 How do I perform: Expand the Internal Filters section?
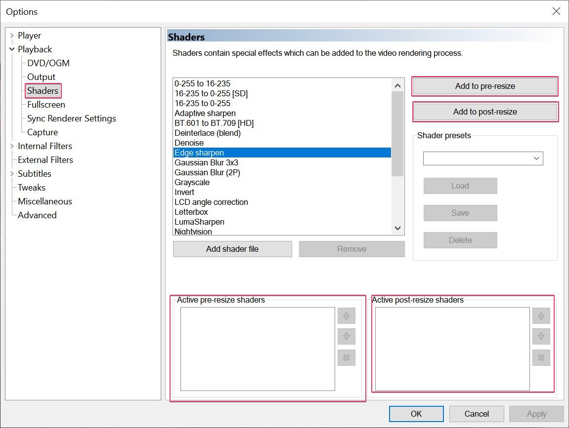tap(11, 146)
